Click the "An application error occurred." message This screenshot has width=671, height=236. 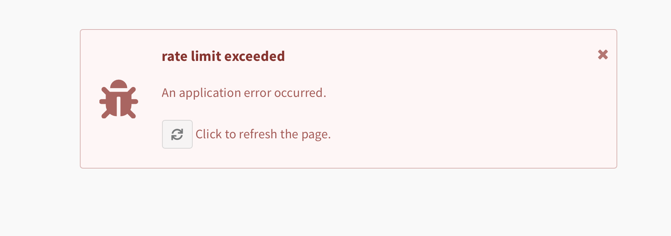244,93
